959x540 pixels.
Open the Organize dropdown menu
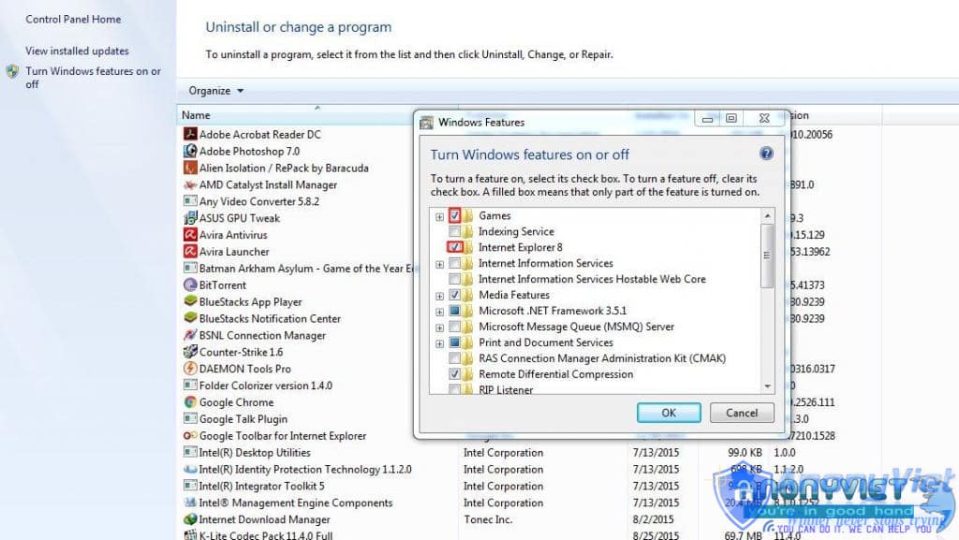click(216, 91)
